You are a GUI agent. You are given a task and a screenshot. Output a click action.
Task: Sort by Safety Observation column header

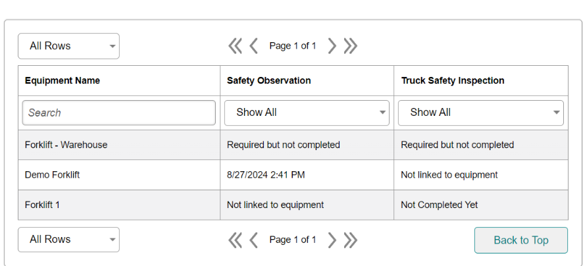click(269, 80)
